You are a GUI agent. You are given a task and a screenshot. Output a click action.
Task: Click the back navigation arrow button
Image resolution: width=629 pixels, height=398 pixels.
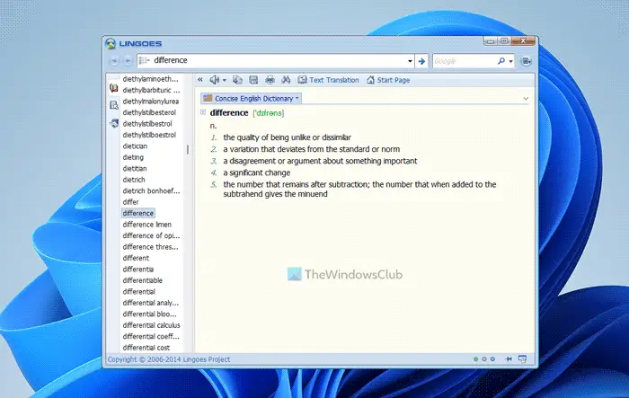tap(114, 60)
